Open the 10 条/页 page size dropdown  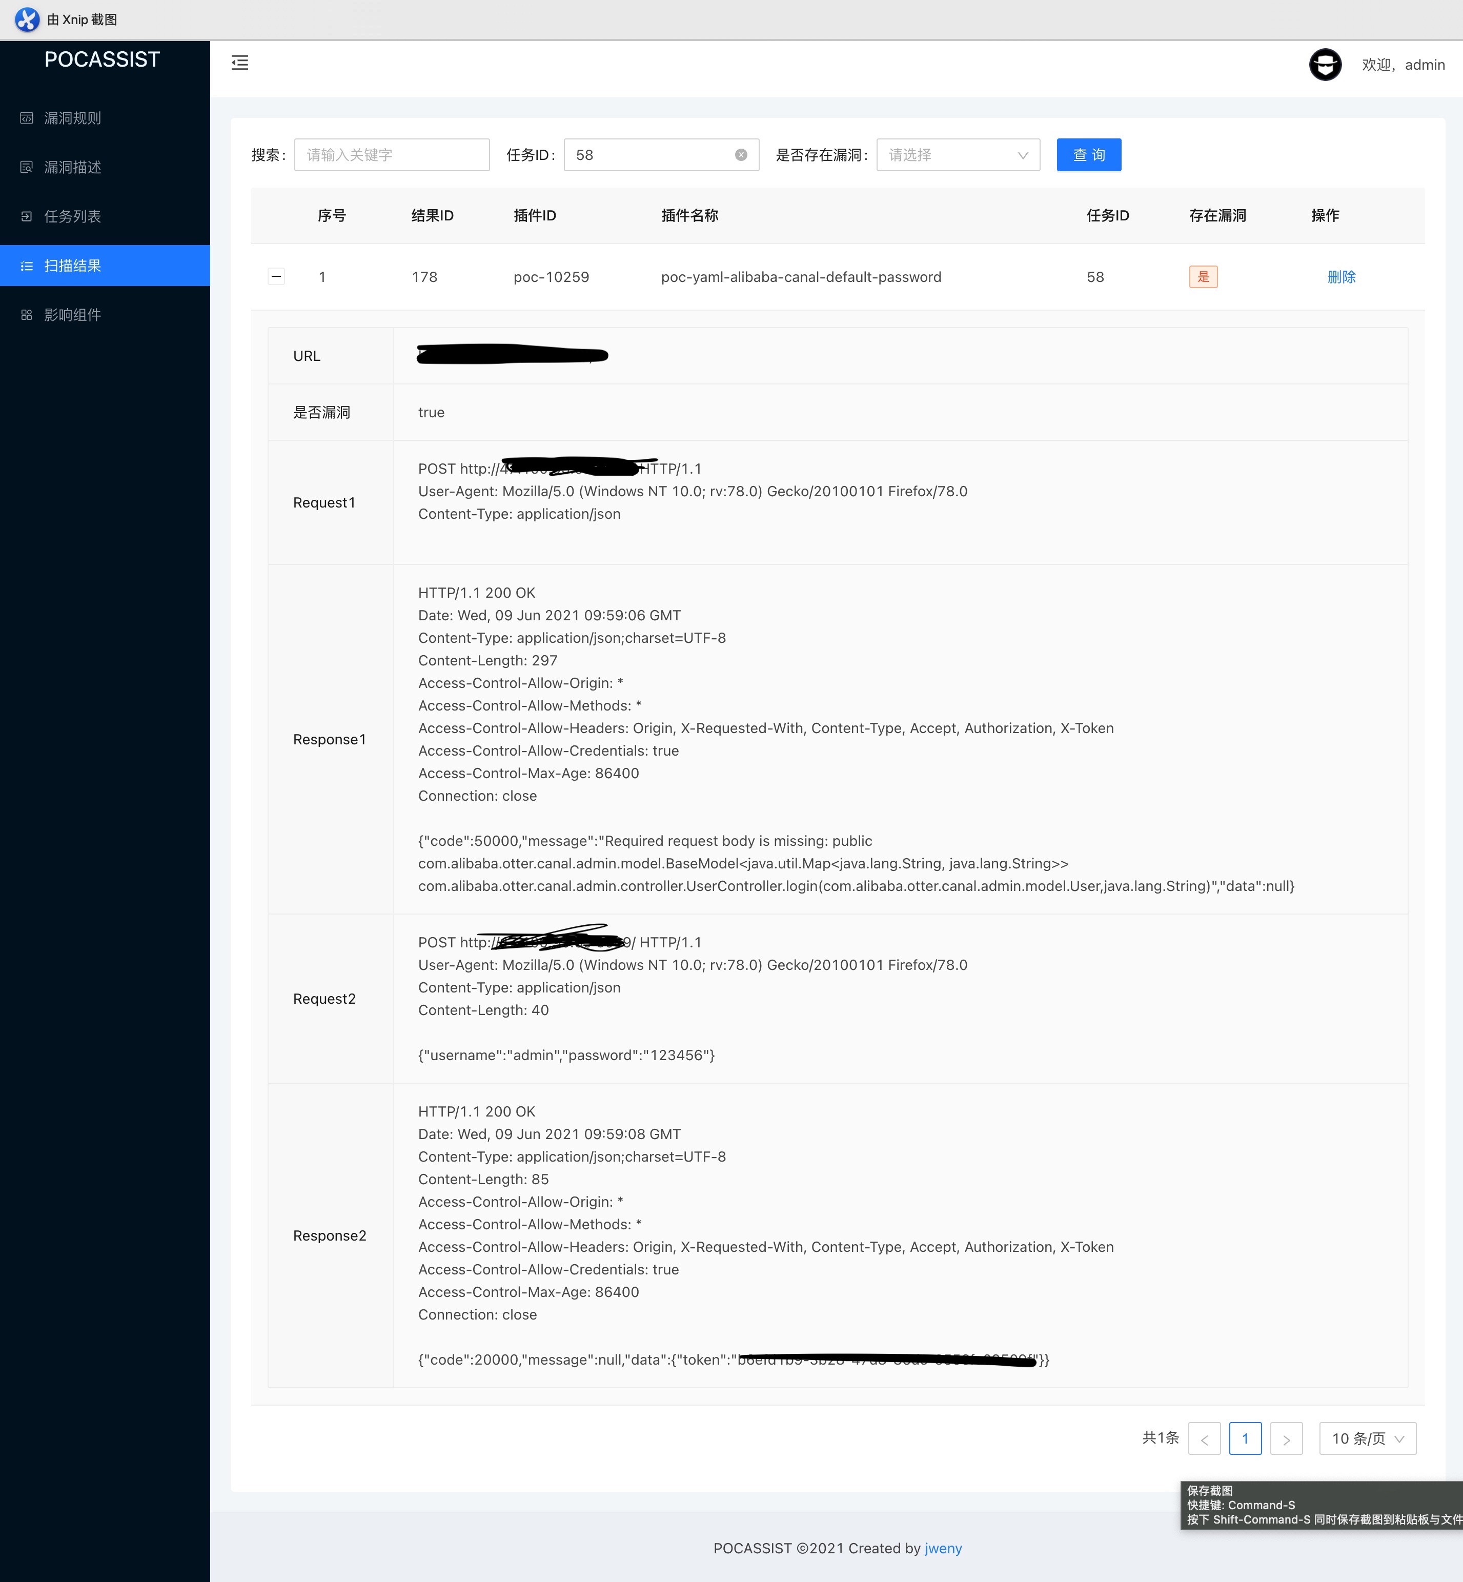click(1367, 1438)
